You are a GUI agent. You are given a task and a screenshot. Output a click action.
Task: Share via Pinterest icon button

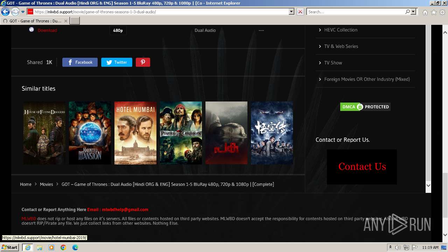tap(143, 62)
